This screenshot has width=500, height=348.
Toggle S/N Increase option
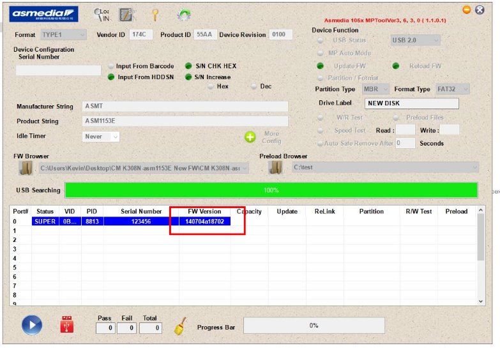pyautogui.click(x=188, y=77)
